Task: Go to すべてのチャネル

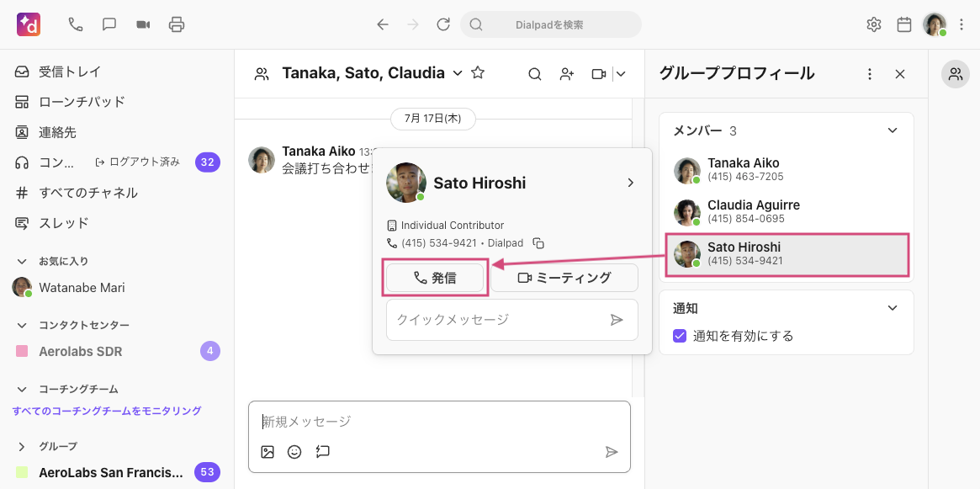Action: click(87, 193)
